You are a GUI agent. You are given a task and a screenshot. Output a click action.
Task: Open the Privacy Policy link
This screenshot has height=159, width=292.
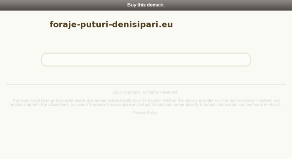pyautogui.click(x=145, y=113)
